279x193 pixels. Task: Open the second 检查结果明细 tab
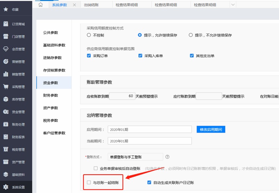166,5
